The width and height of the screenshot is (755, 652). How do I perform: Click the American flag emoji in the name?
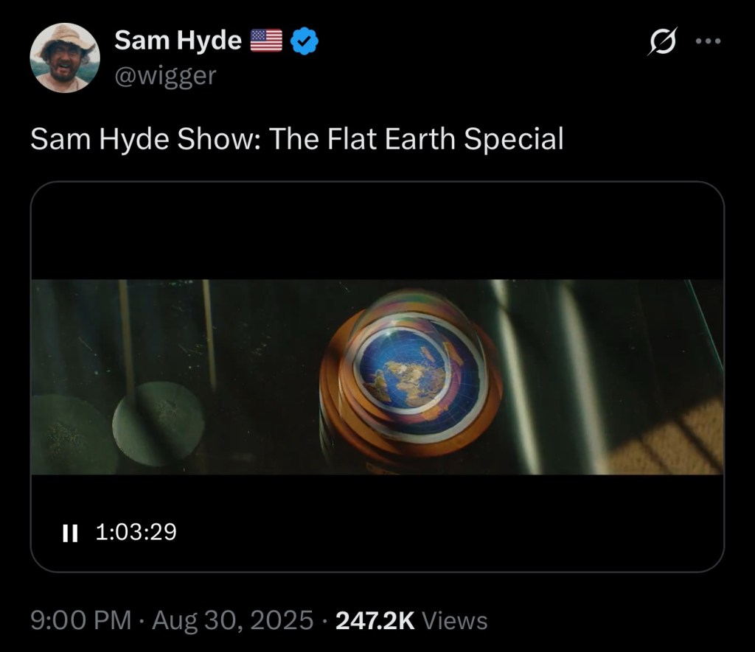[267, 40]
